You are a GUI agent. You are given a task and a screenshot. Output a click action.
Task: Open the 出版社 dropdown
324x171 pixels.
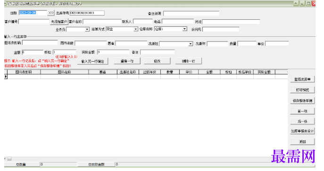pos(191,44)
